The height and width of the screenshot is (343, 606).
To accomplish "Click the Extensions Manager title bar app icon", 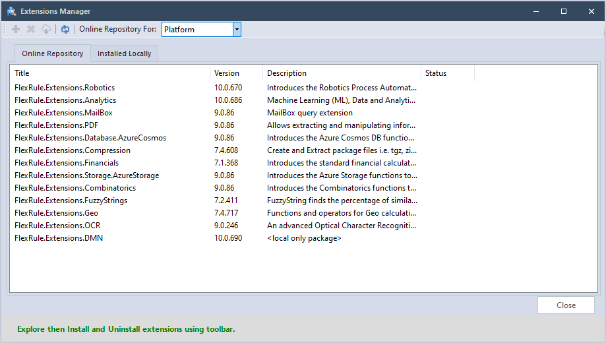I will (12, 11).
